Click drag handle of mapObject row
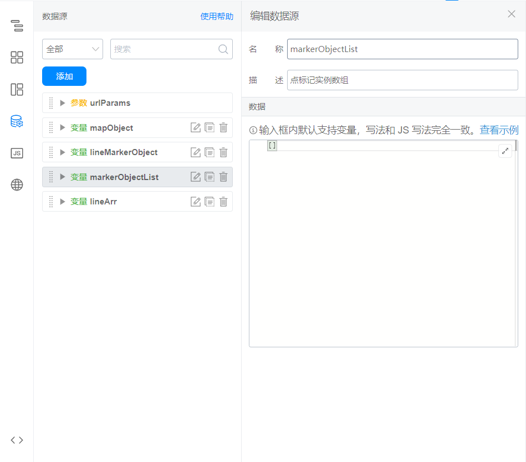This screenshot has width=526, height=462. (x=51, y=128)
